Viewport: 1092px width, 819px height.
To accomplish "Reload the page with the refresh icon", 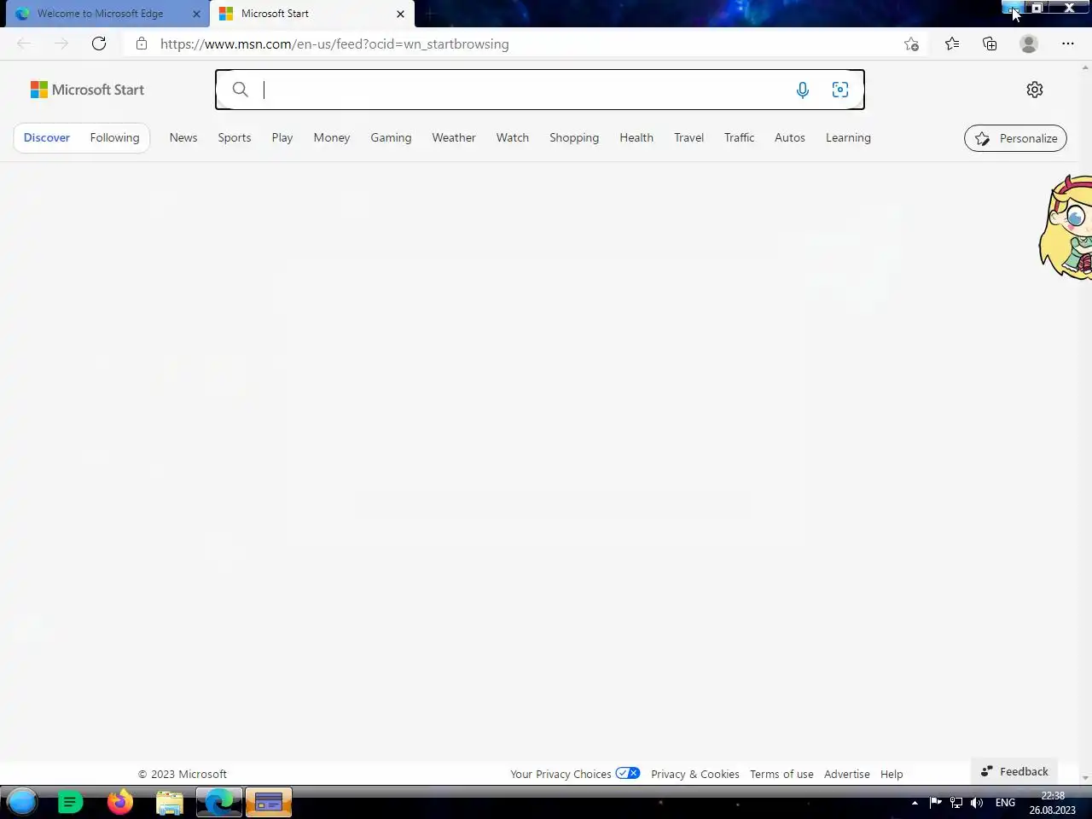I will (99, 44).
